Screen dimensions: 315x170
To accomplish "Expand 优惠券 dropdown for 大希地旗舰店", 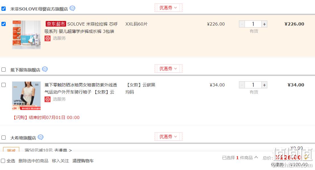I will [168, 137].
